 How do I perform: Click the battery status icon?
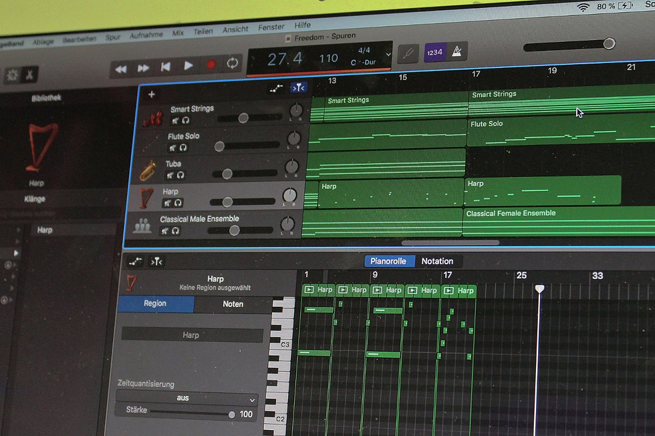[626, 5]
